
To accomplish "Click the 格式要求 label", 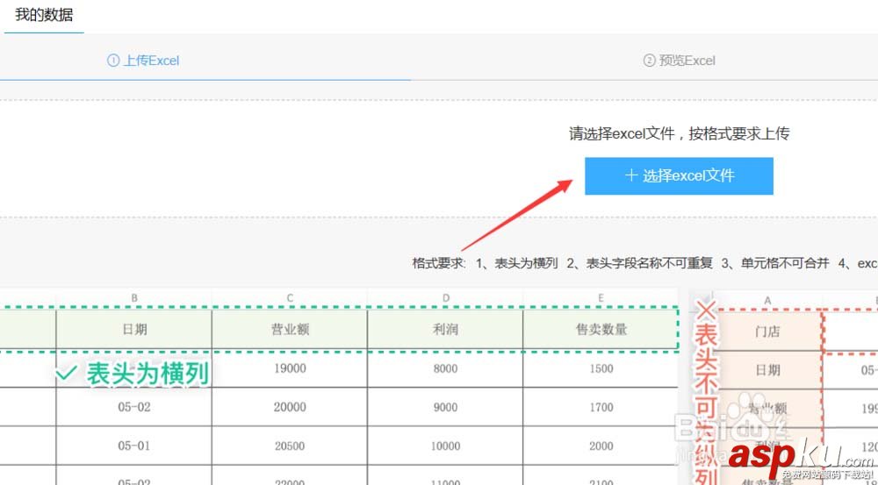I will [439, 263].
